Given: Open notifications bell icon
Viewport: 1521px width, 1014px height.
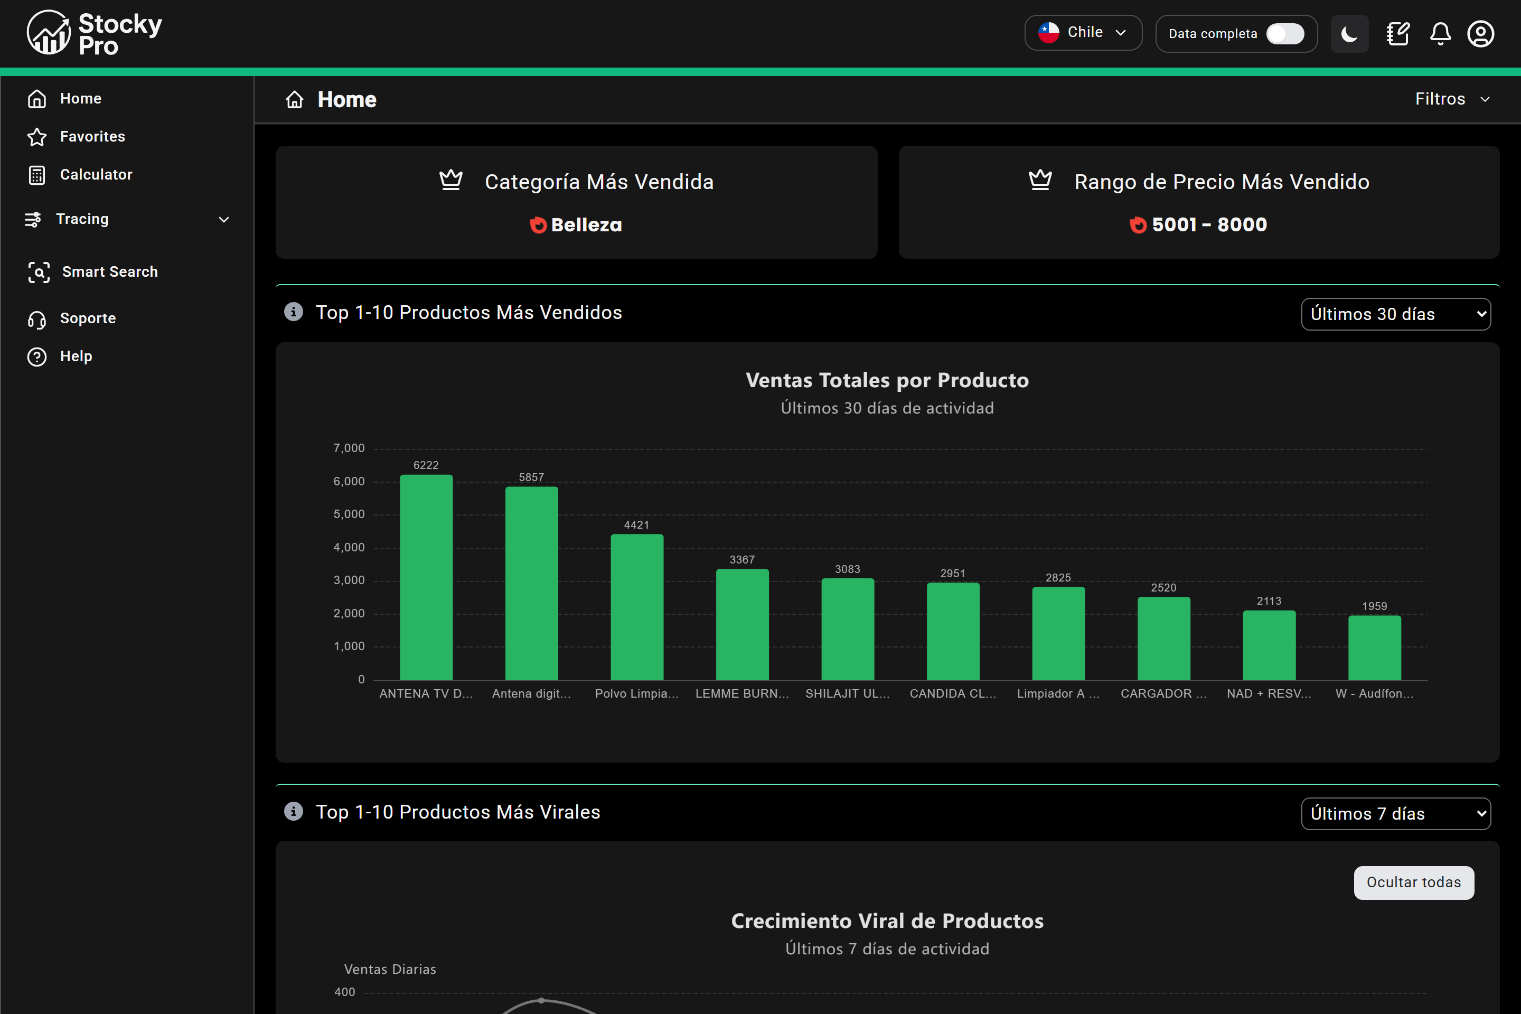Looking at the screenshot, I should pyautogui.click(x=1440, y=33).
